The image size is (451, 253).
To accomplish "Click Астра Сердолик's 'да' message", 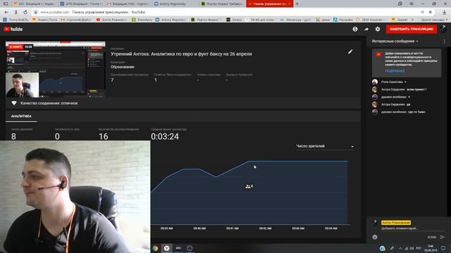I will coord(409,105).
